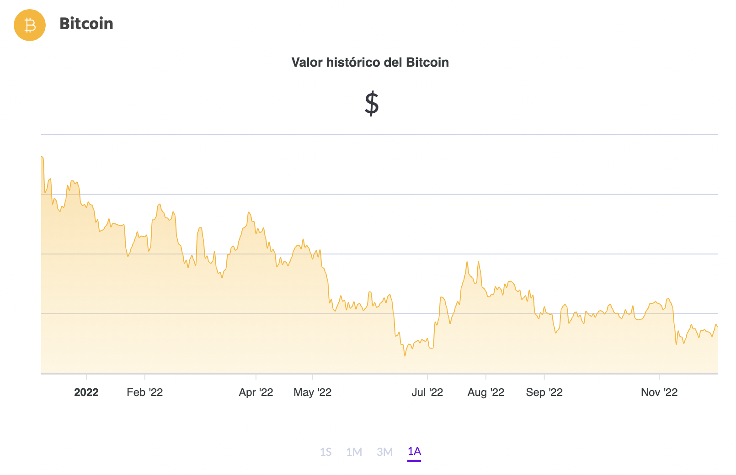Select the 1M time range option

[x=355, y=452]
